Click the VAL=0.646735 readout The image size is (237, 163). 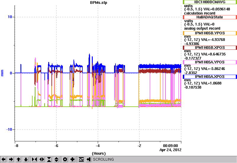tap(214, 54)
